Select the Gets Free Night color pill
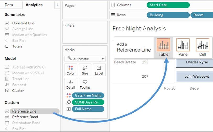213x132 pixels. [88, 96]
